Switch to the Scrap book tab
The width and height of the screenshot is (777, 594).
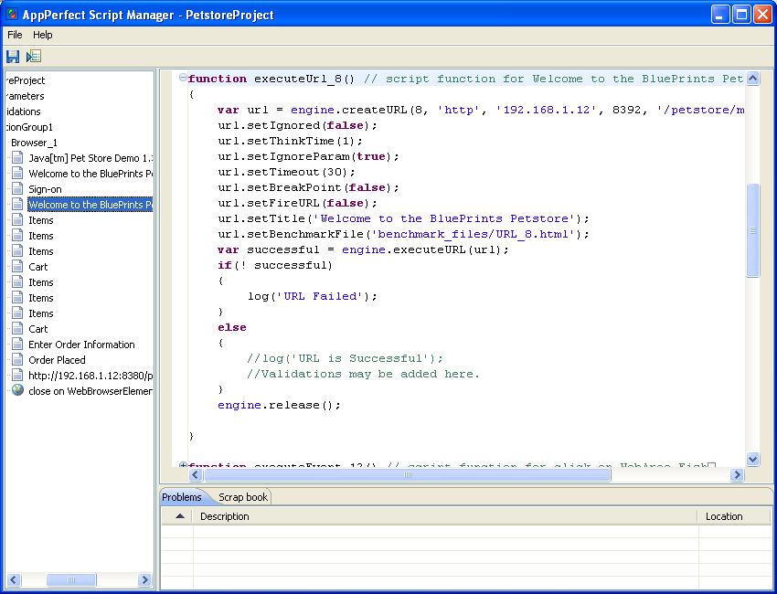(x=243, y=497)
